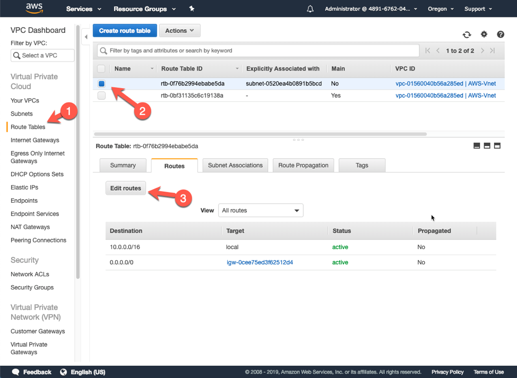This screenshot has height=378, width=517.
Task: Open the igw-0cee75ed3f62512d4 target link
Action: pos(260,262)
